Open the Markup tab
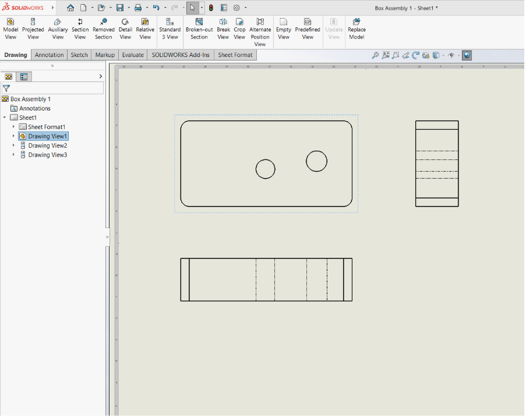Viewport: 526px width, 416px height. pyautogui.click(x=105, y=55)
